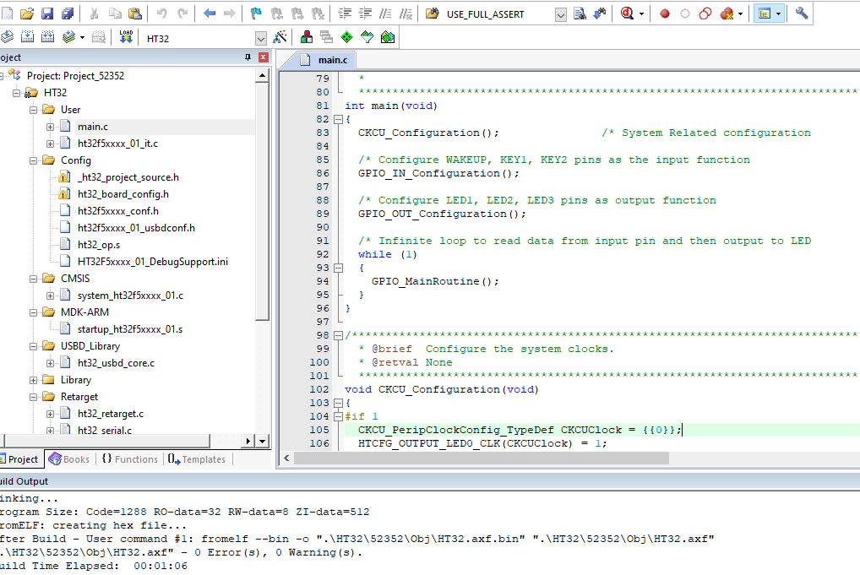This screenshot has height=575, width=860.
Task: Switch to Templates tab
Action: click(197, 459)
